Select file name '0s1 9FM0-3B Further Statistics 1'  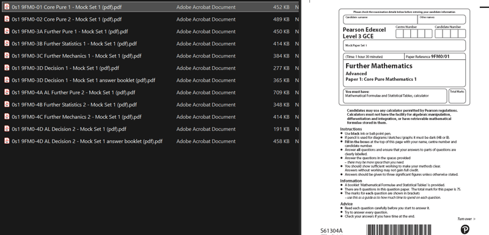(x=74, y=43)
